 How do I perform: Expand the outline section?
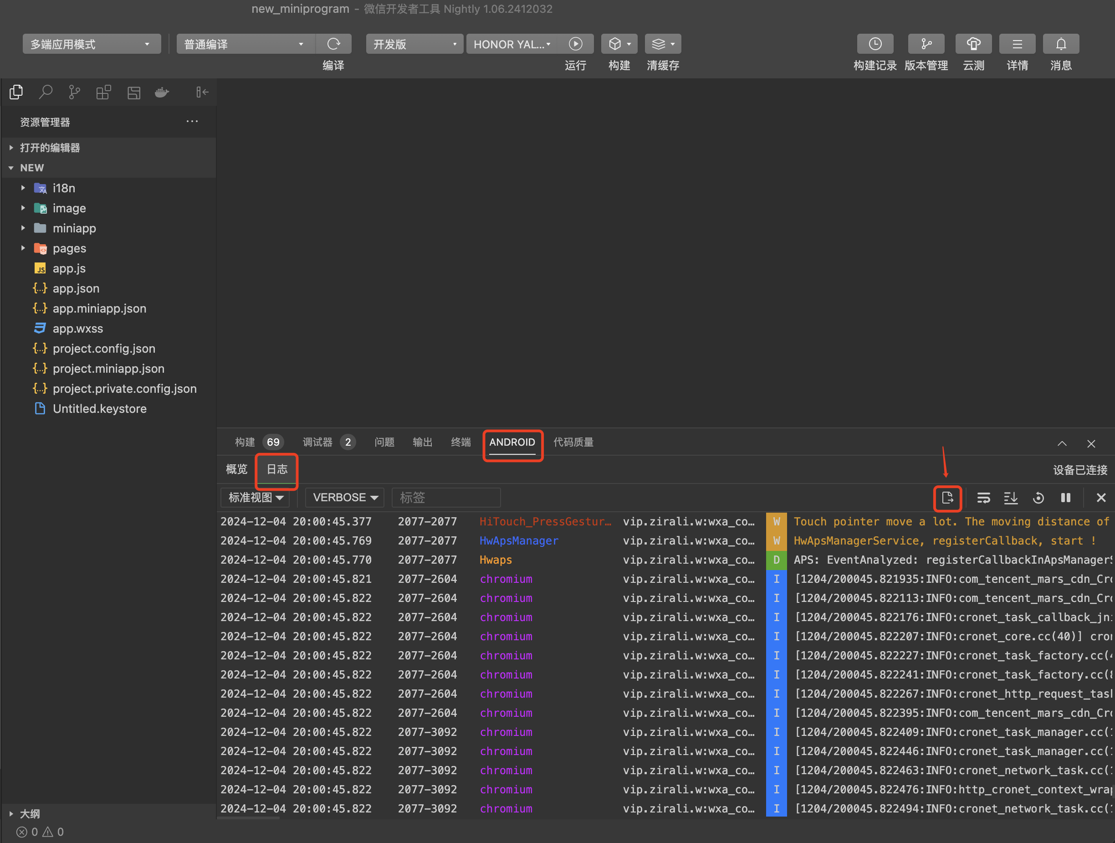(109, 814)
